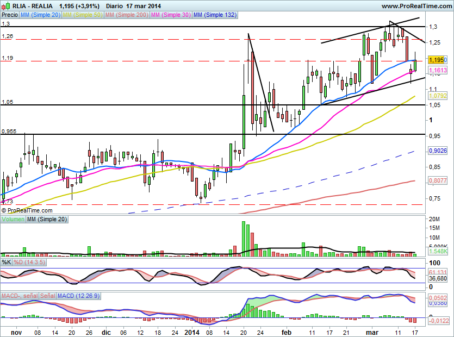The height and width of the screenshot is (337, 454).
Task: Click the 36,680 stochastic value tag
Action: [x=438, y=278]
